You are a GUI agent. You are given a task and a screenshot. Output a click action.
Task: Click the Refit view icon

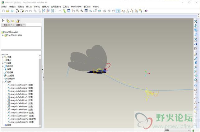point(86,11)
